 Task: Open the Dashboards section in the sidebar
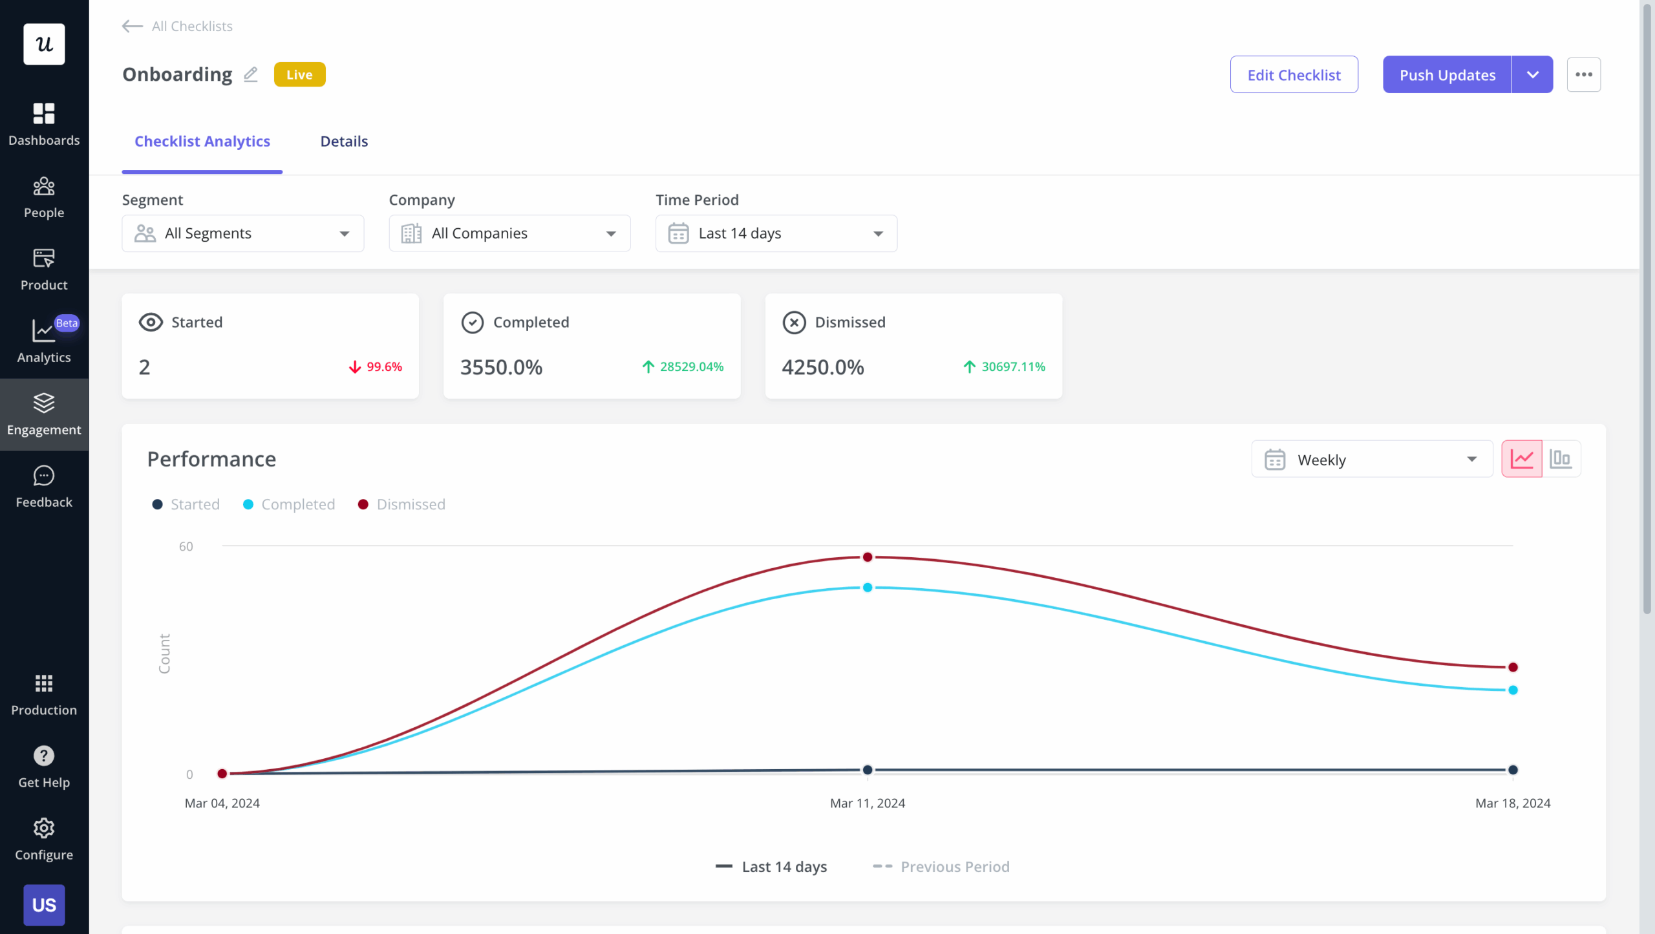pyautogui.click(x=44, y=123)
